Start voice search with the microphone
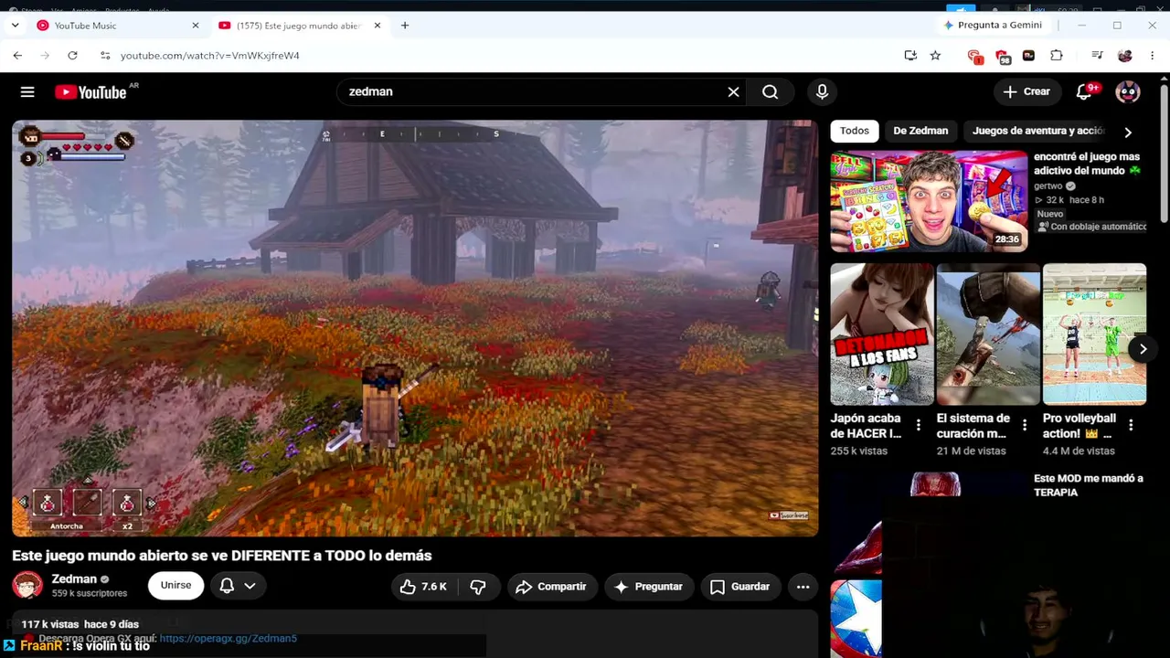Screen dimensions: 1170x658 [x=822, y=91]
